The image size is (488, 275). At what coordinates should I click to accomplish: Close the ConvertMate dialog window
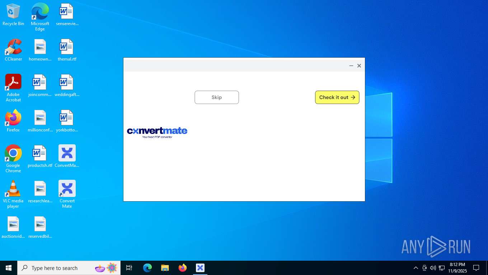359,66
